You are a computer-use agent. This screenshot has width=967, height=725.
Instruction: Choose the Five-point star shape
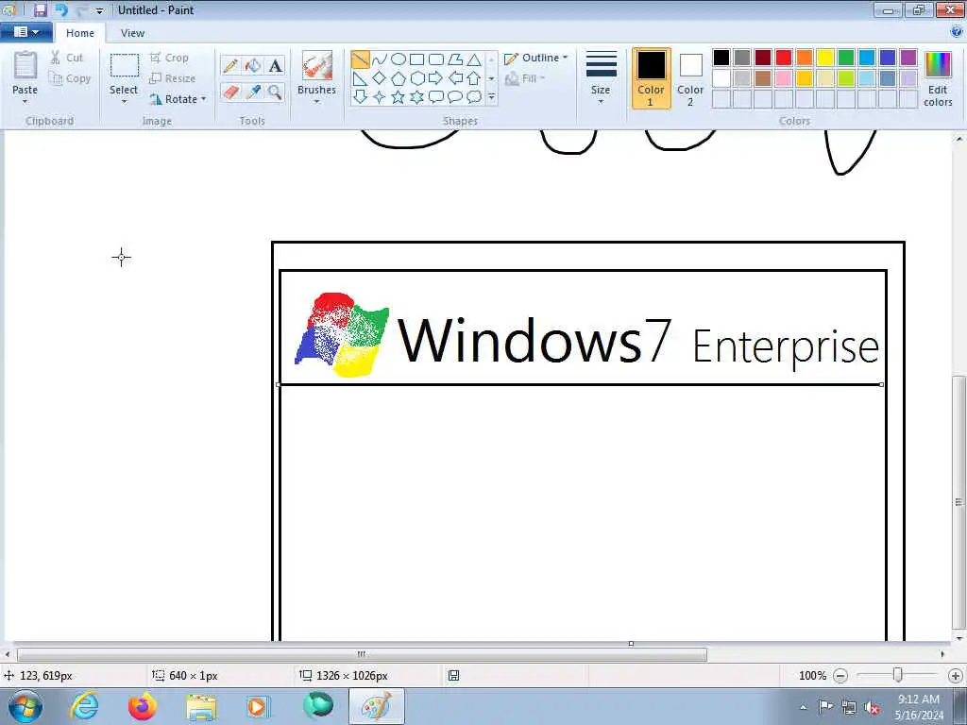[399, 97]
